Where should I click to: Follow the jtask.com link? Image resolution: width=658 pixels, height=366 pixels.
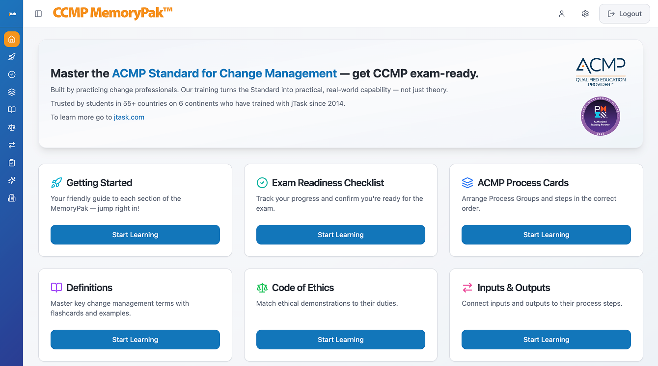[129, 117]
